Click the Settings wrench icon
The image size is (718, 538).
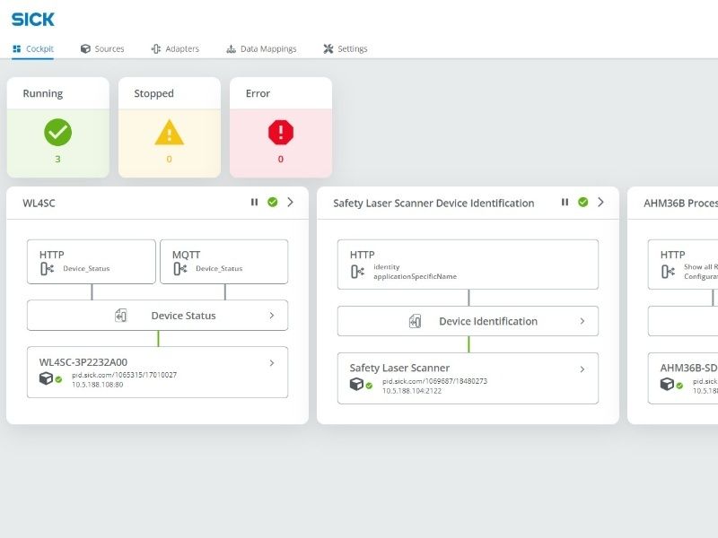pos(328,48)
